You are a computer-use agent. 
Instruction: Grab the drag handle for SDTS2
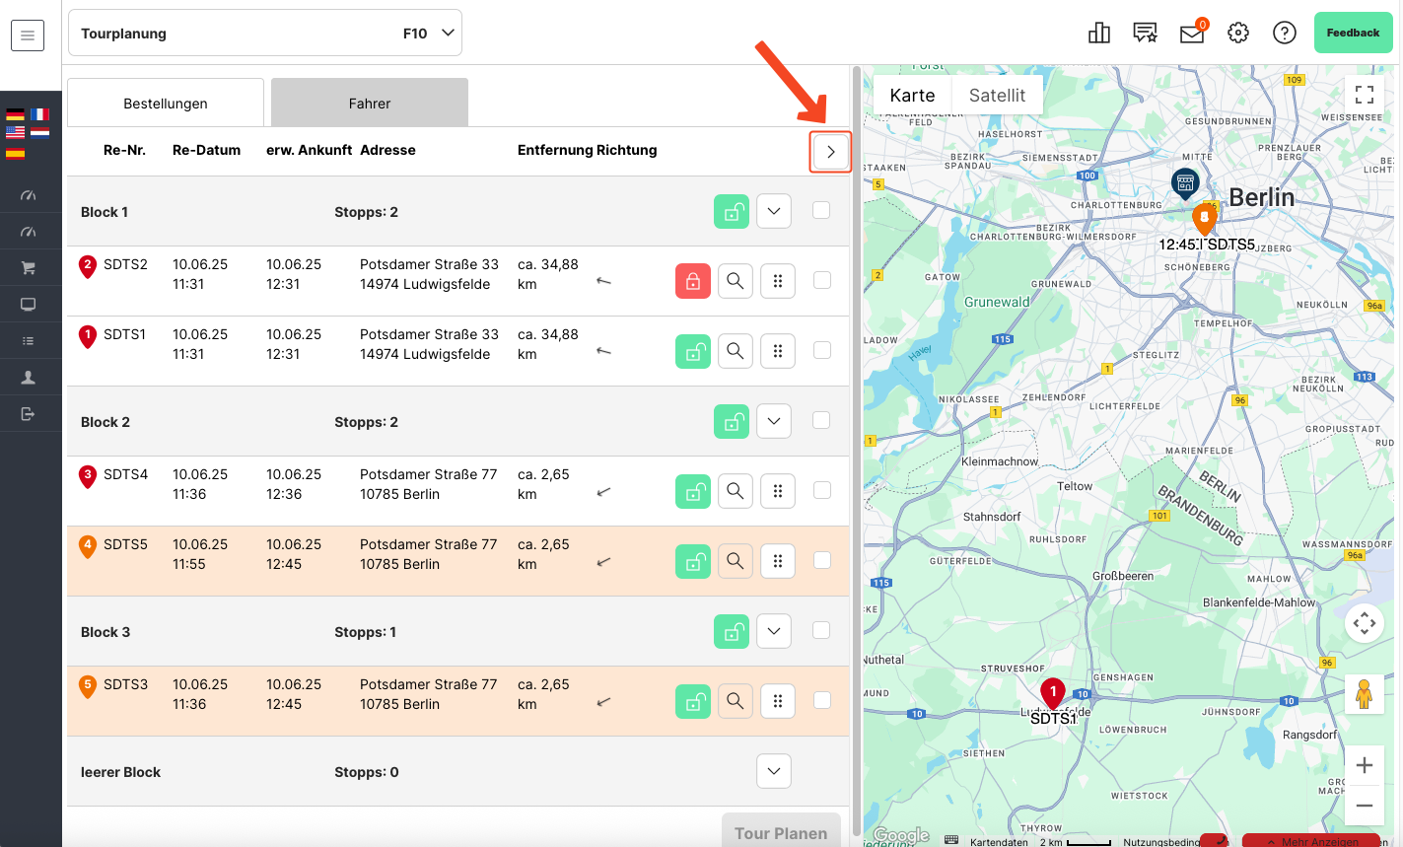coord(778,281)
